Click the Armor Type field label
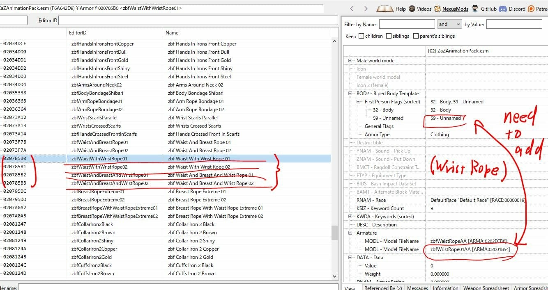548x290 pixels. tap(377, 135)
